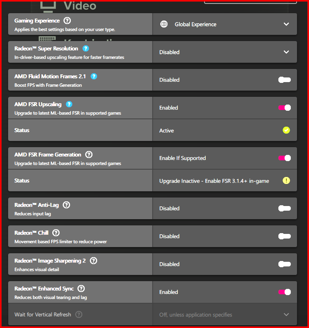309x328 pixels.
Task: Toggle off Radeon Enhanced Sync
Action: (x=285, y=292)
